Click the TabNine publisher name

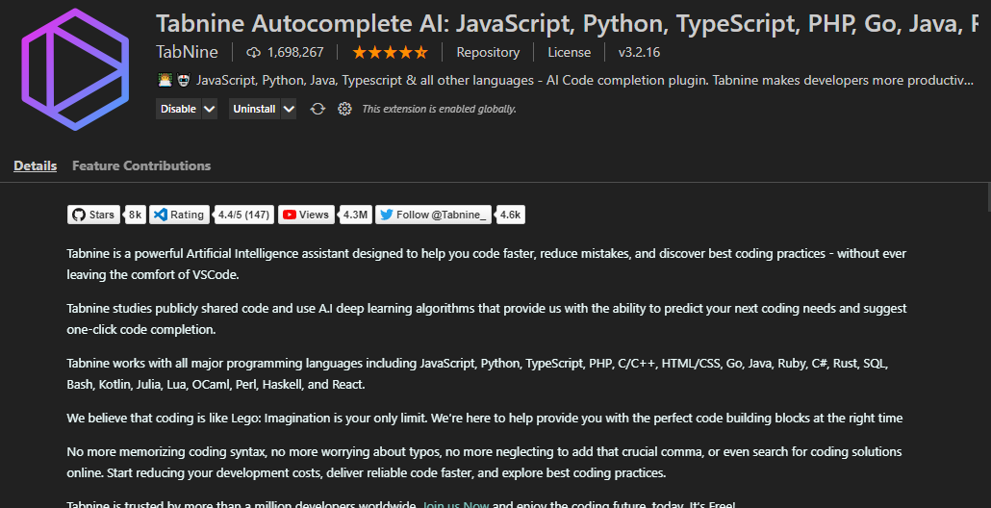[187, 52]
